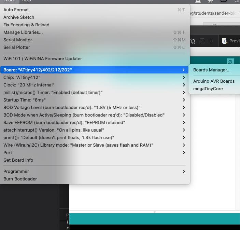240x230 pixels.
Task: Select Arduino AVR Boards in the submenu
Action: tap(214, 81)
